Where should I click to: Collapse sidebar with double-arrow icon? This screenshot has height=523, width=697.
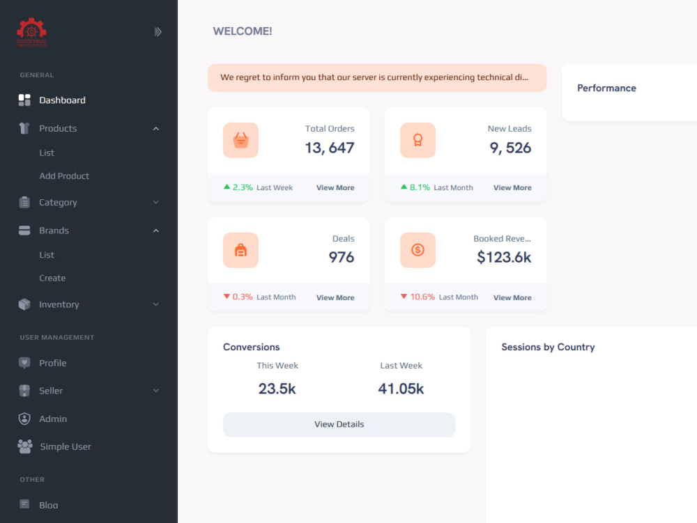pyautogui.click(x=158, y=32)
